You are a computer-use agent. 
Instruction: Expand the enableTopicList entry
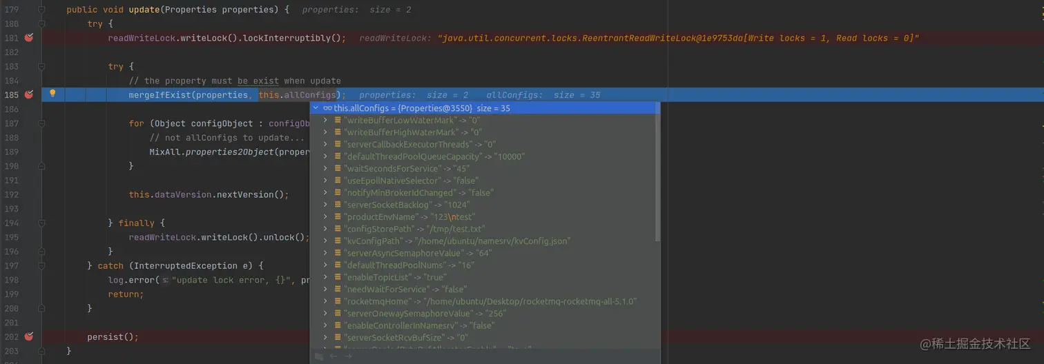point(326,277)
